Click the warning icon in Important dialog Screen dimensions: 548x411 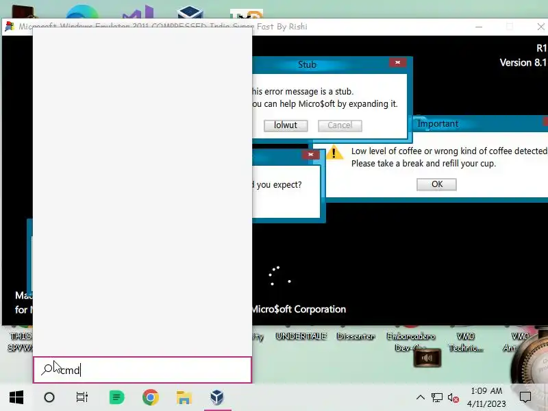(x=334, y=152)
